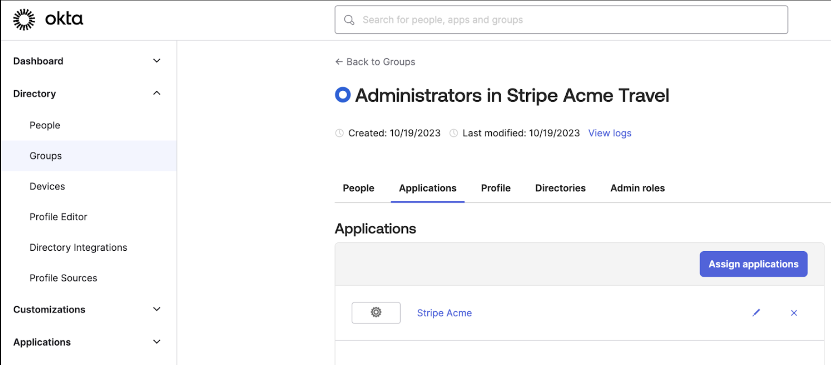
Task: Expand the Applications sidebar chevron
Action: [x=157, y=341]
